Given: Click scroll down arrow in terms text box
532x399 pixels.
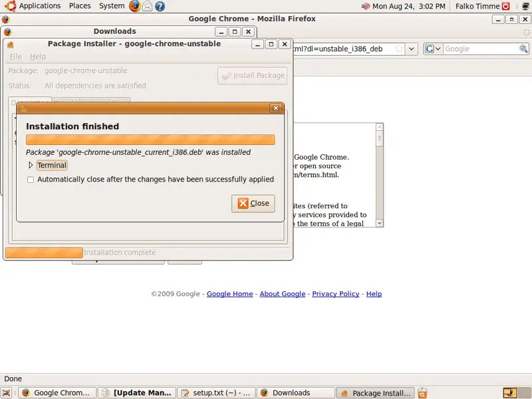Looking at the screenshot, I should [379, 223].
